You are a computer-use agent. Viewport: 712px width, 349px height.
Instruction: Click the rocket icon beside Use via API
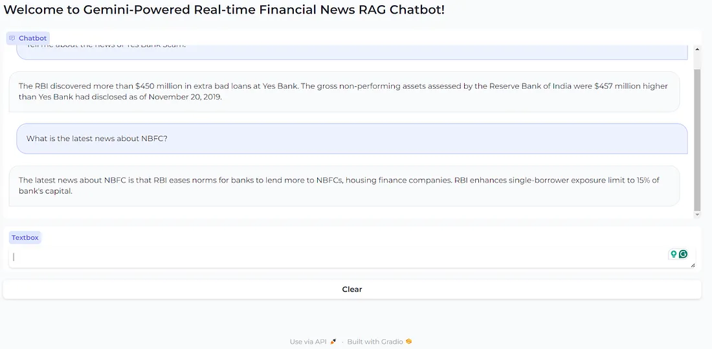pos(333,341)
